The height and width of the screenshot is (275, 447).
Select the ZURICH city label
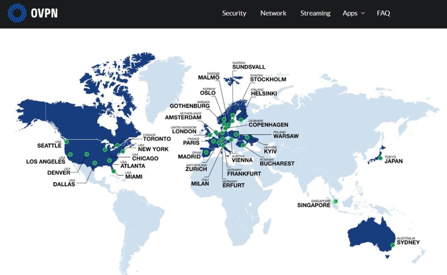point(196,169)
